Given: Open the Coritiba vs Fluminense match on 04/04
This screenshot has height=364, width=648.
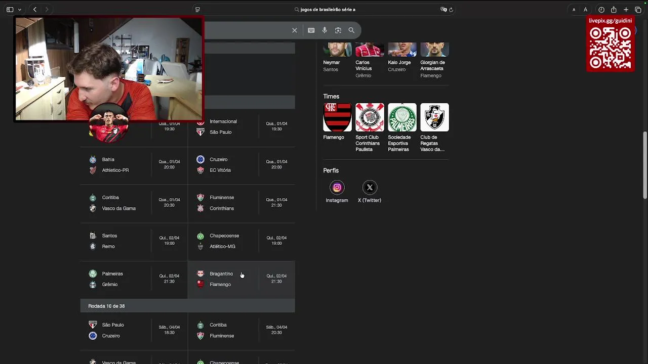Looking at the screenshot, I should [241, 330].
